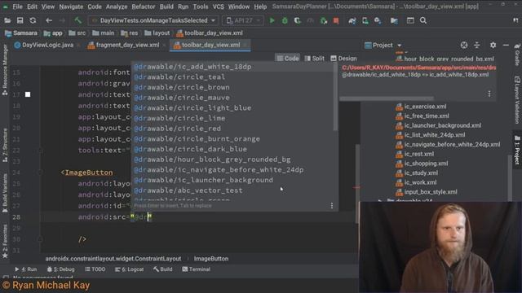
Task: Select ic_exercise.xml in project tree
Action: pyautogui.click(x=421, y=107)
